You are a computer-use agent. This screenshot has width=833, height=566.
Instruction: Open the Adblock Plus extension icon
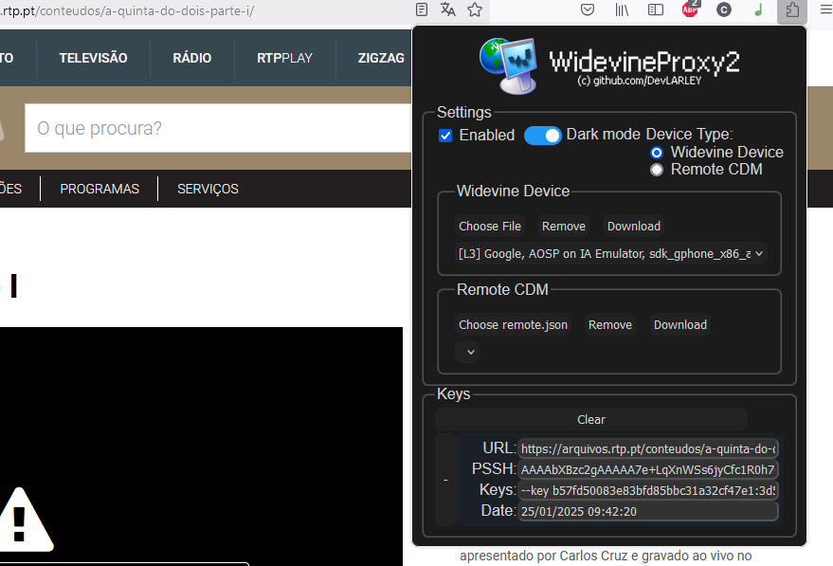point(690,9)
